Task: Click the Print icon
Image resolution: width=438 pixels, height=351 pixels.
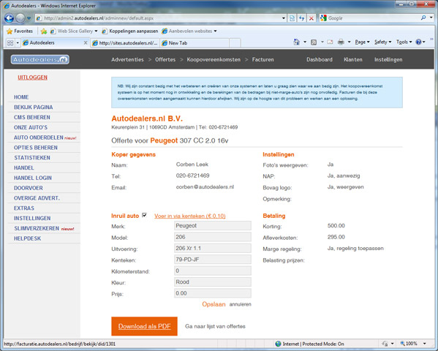Action: (341, 42)
